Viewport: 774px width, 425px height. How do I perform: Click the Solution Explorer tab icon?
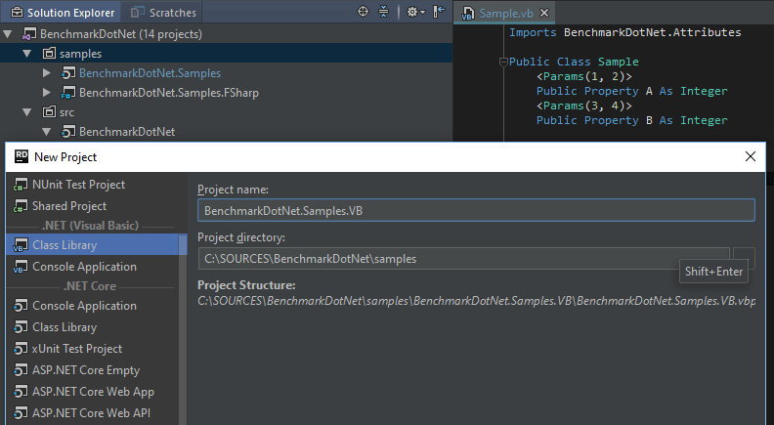(18, 13)
